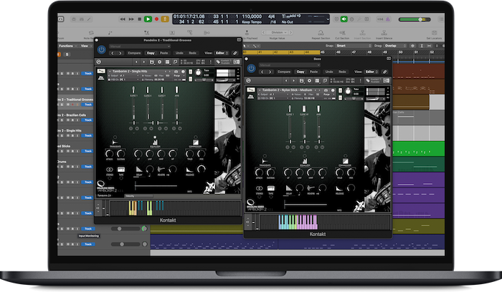
Task: Click the Set Locators toolbar icon
Action: (434, 33)
